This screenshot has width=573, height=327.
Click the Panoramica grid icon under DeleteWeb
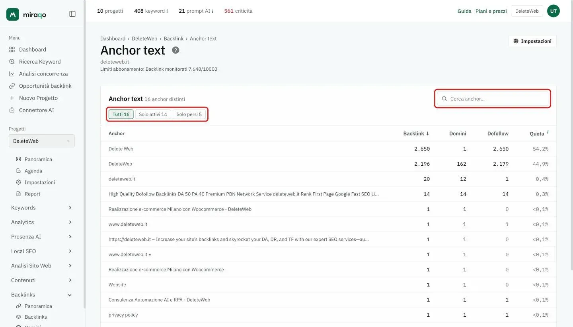[18, 159]
